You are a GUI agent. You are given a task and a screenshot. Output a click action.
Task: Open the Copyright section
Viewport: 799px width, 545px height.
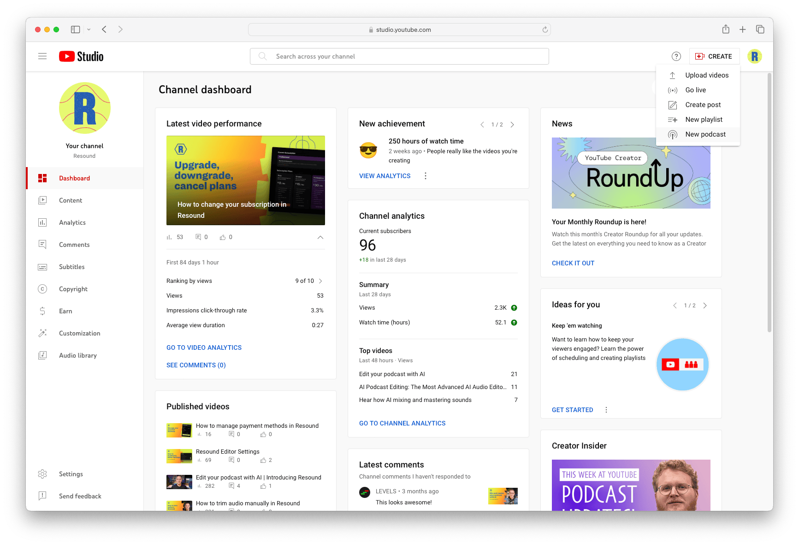tap(42, 289)
